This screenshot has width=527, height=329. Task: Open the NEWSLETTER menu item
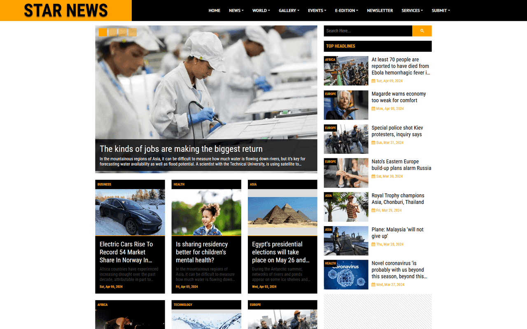pos(380,10)
